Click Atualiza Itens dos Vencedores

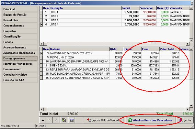(x=150, y=120)
